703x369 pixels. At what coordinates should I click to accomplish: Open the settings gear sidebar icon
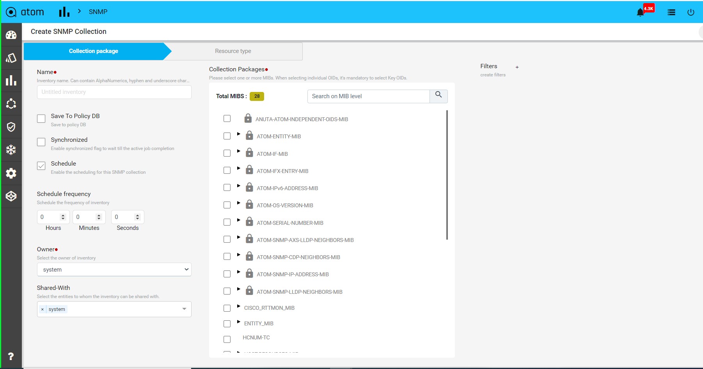[11, 173]
